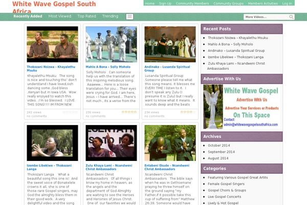The image size is (307, 205).
Task: Click the Log In link
Action: [287, 4]
